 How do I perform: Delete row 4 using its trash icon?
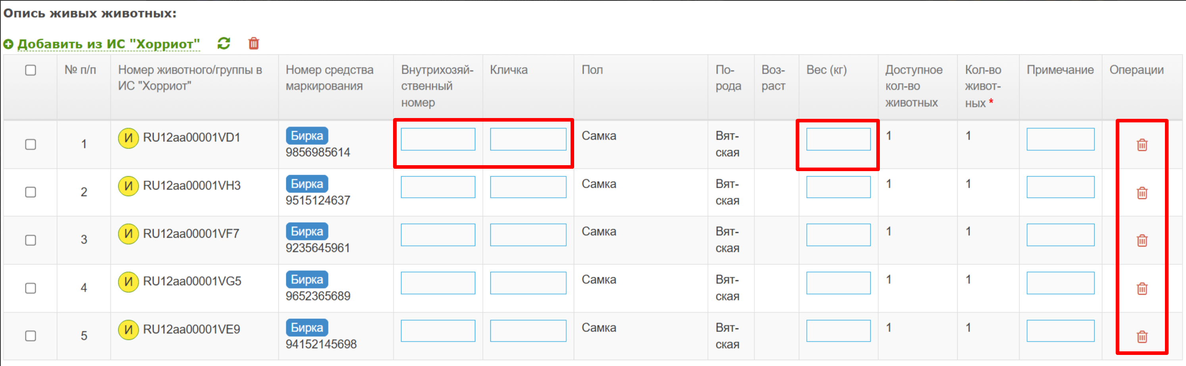coord(1142,289)
